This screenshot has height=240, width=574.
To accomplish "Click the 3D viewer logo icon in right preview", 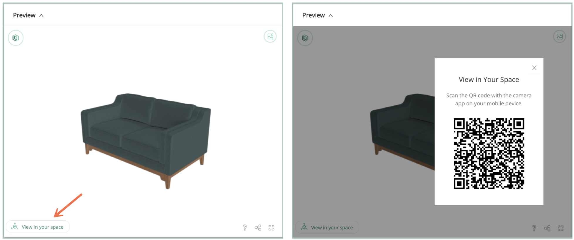I will 305,38.
